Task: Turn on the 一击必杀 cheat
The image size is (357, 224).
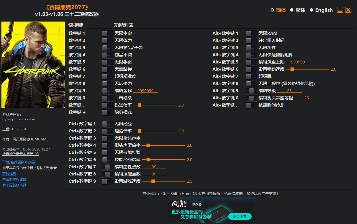Action: [x=107, y=98]
